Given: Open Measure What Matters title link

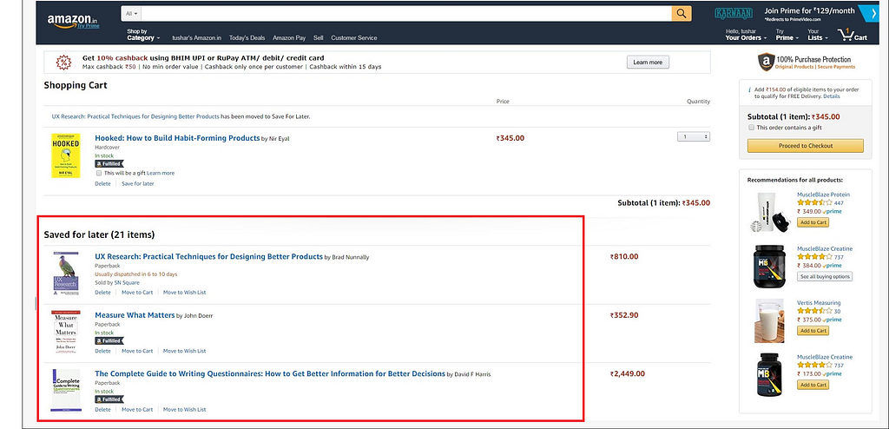Looking at the screenshot, I should click(135, 315).
